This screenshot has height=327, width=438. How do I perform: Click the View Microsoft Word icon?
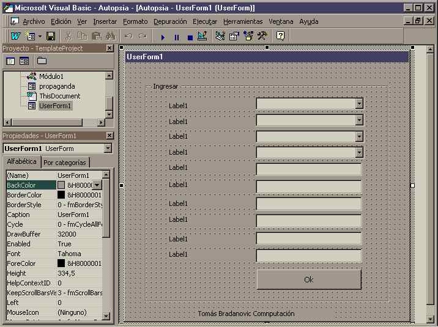coord(15,37)
